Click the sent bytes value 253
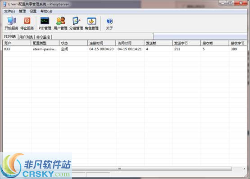This screenshot has width=250, height=179. point(177,49)
